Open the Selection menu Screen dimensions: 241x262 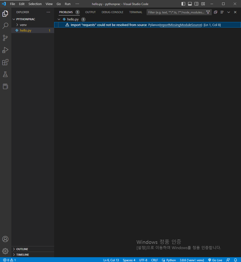(x=35, y=4)
